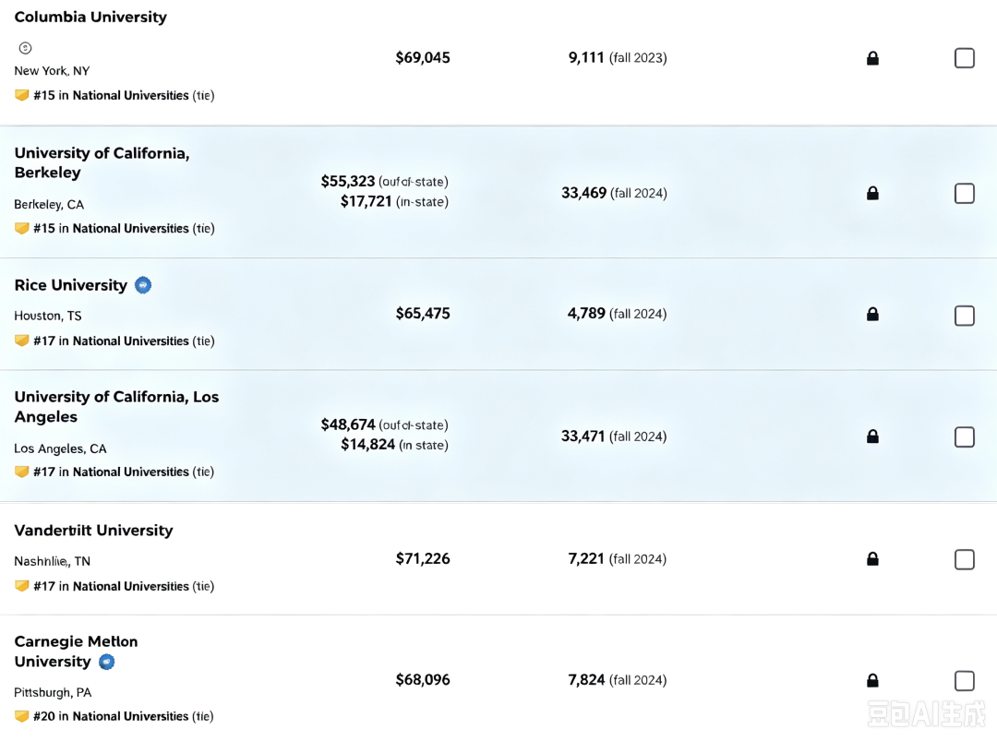This screenshot has width=997, height=741.
Task: Click the blue badge next to Rice University
Action: click(143, 285)
